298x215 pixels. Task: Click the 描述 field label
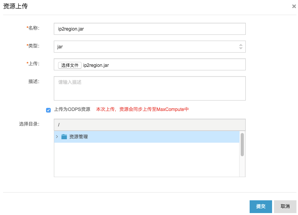point(34,82)
